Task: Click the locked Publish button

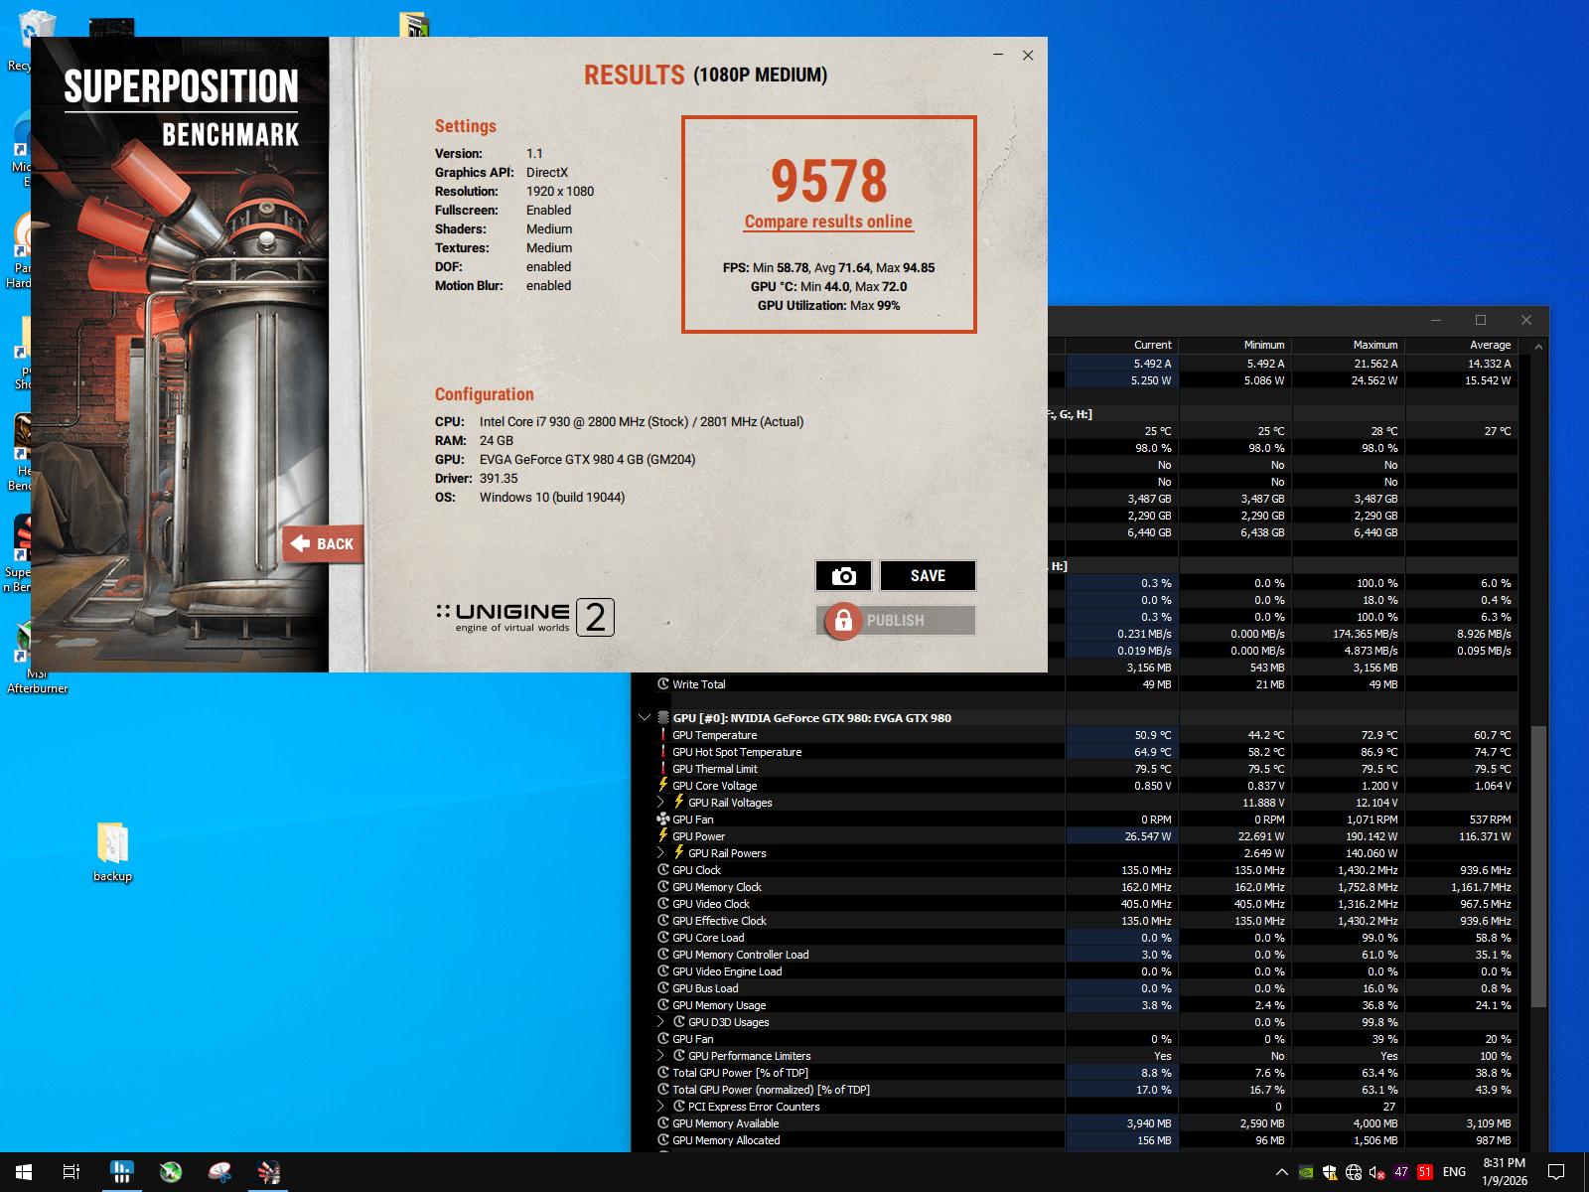Action: coord(896,621)
